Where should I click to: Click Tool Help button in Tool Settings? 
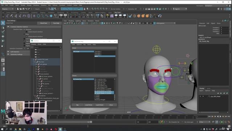(x=56, y=23)
